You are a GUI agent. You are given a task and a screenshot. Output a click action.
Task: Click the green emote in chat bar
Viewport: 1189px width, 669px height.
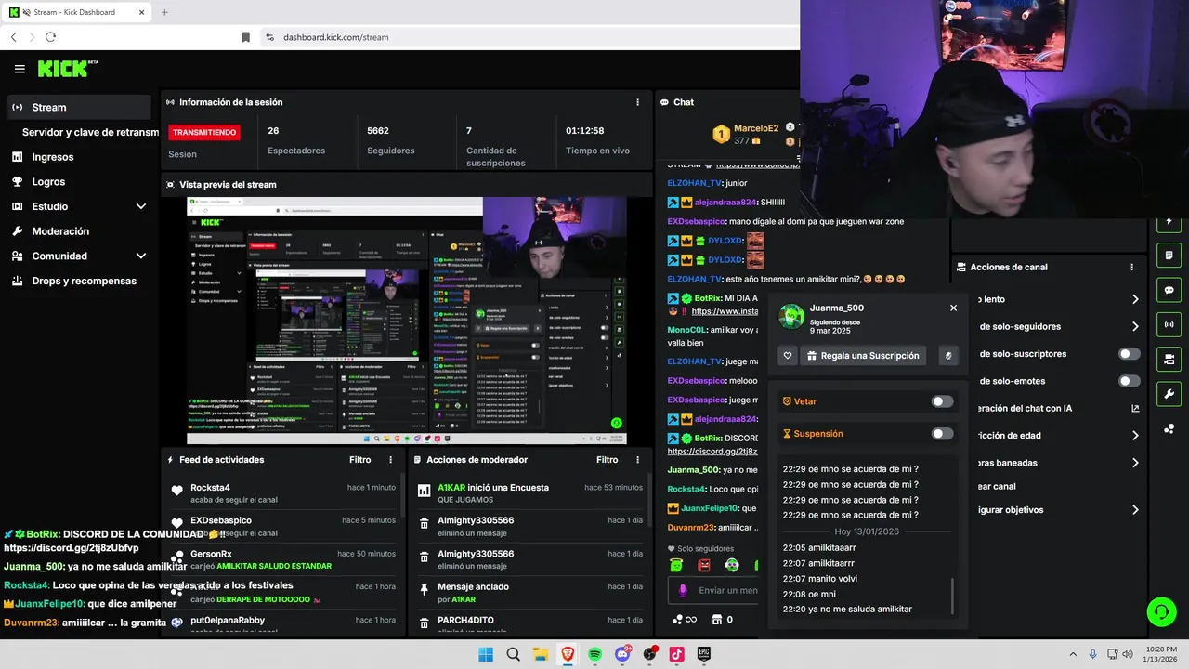(676, 566)
